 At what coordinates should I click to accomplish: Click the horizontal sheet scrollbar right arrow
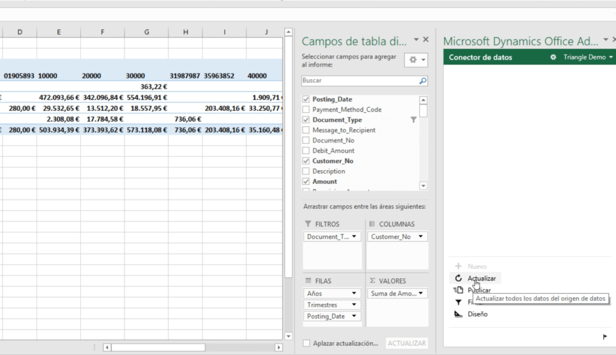pyautogui.click(x=279, y=347)
